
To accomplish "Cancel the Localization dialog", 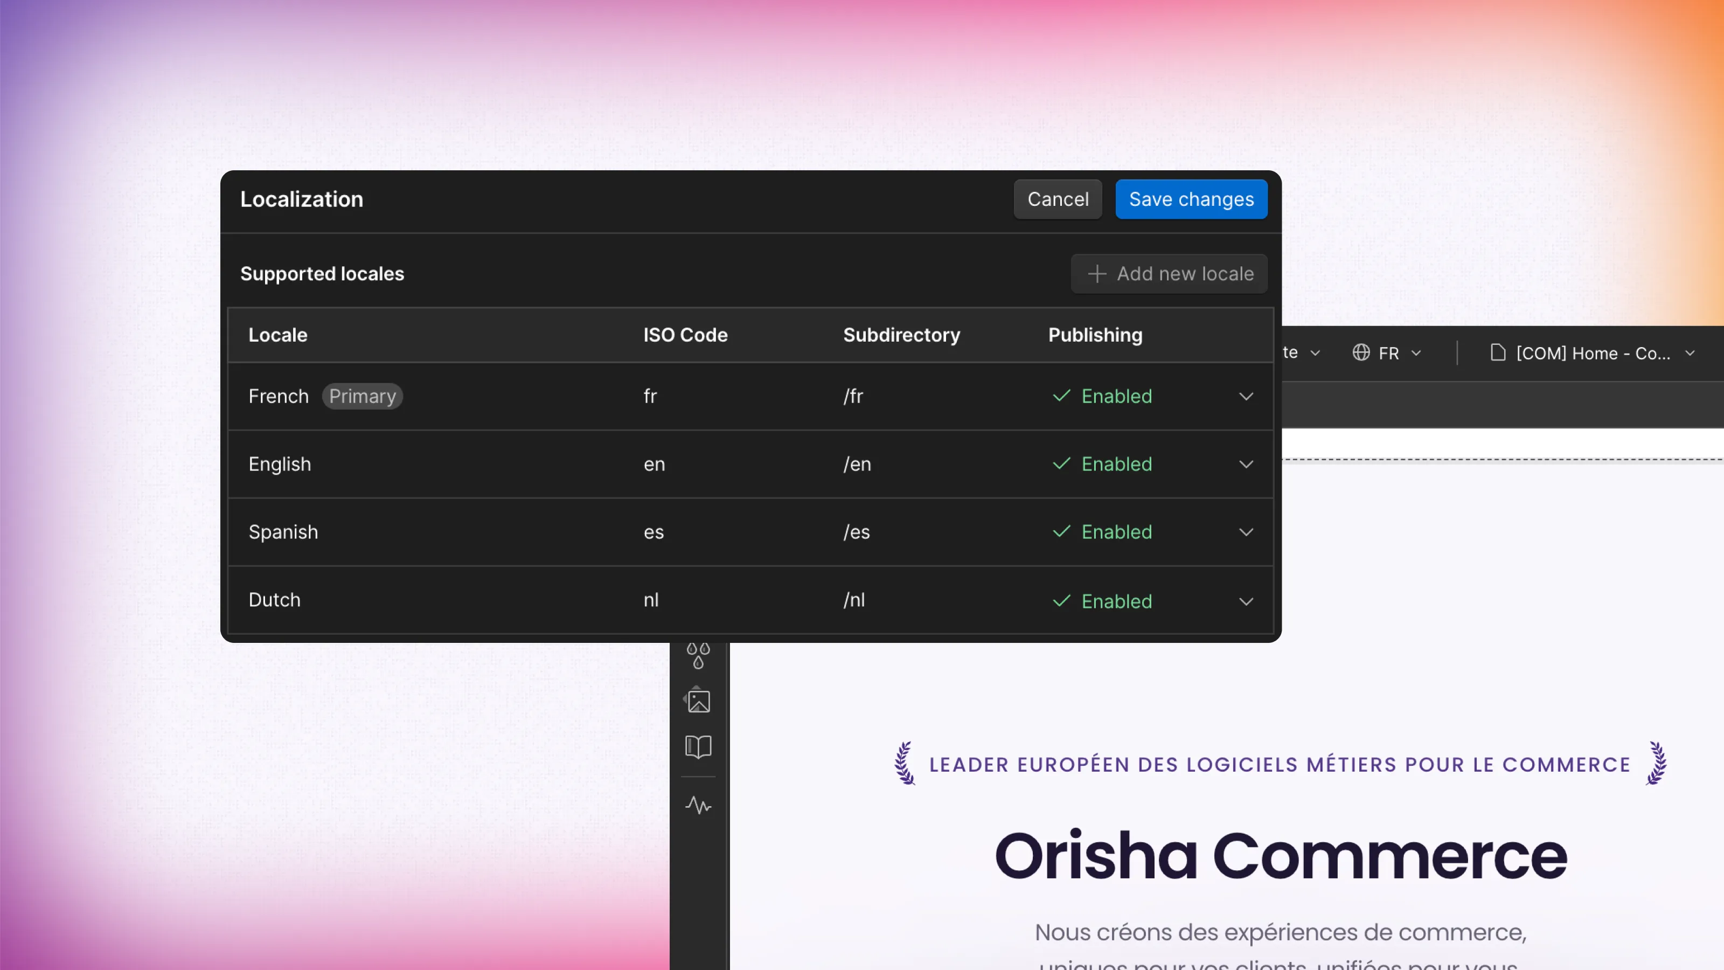I will tap(1058, 199).
